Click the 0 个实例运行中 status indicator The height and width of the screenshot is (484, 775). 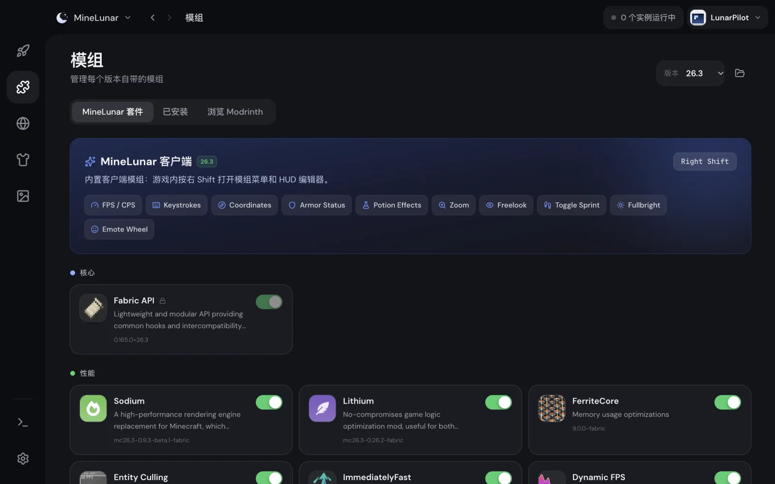(643, 17)
